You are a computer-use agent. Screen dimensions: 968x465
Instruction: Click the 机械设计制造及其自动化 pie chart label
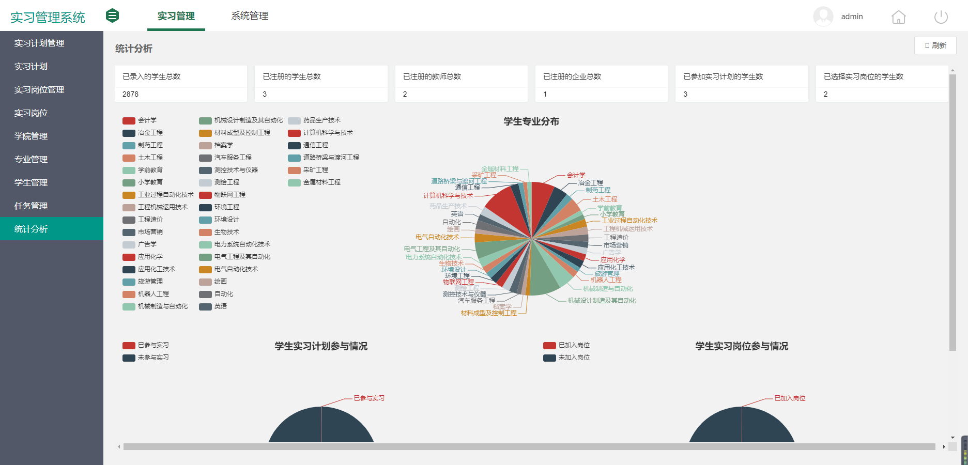[602, 301]
